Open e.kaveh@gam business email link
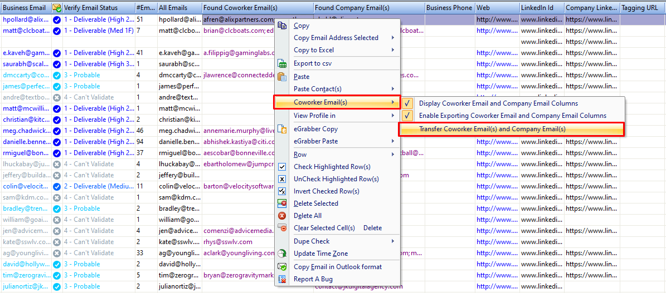 point(26,53)
